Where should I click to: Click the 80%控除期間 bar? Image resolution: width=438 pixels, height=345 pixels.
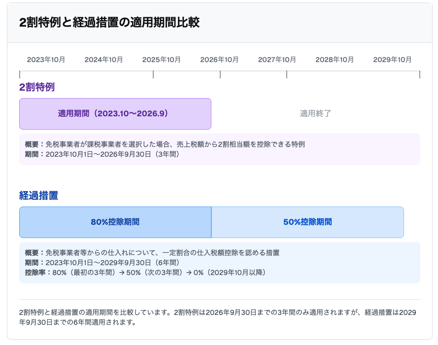click(115, 222)
